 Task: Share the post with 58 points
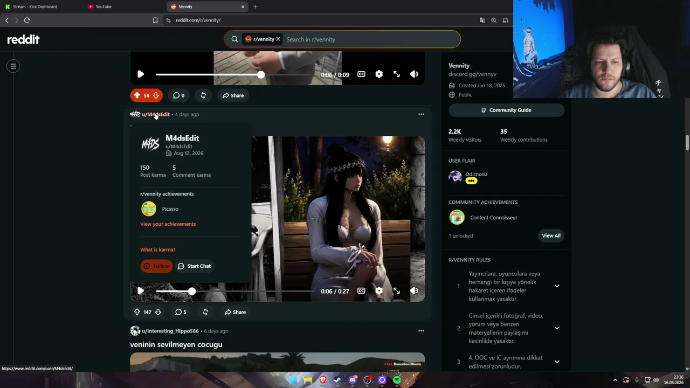233,95
